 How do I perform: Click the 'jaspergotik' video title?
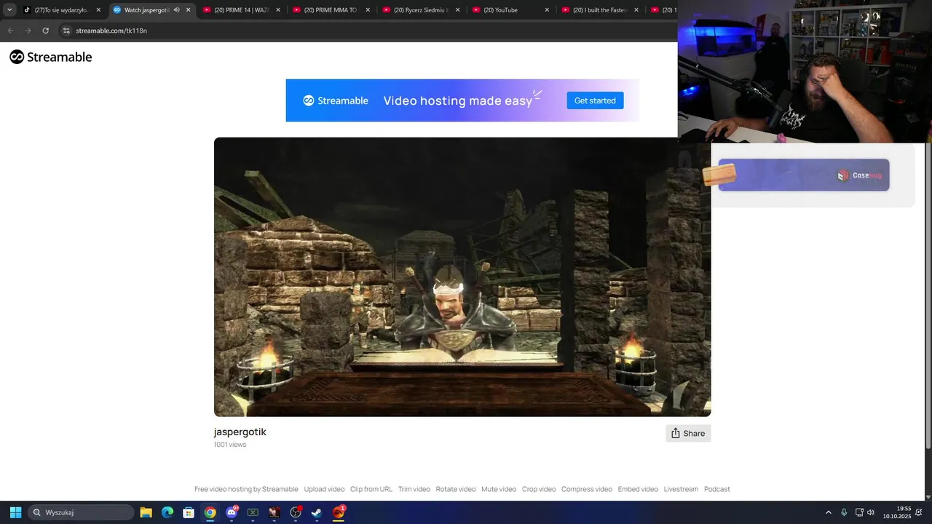[x=240, y=432]
